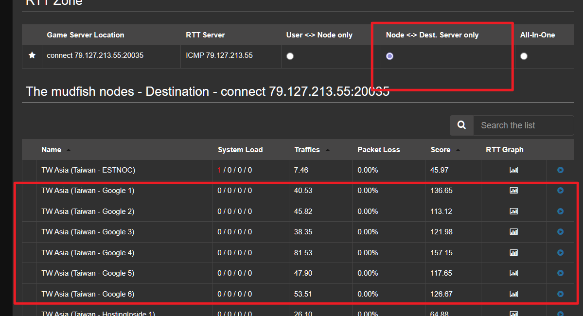The image size is (583, 316).
Task: Click the star icon beside game server
Action: pyautogui.click(x=32, y=55)
